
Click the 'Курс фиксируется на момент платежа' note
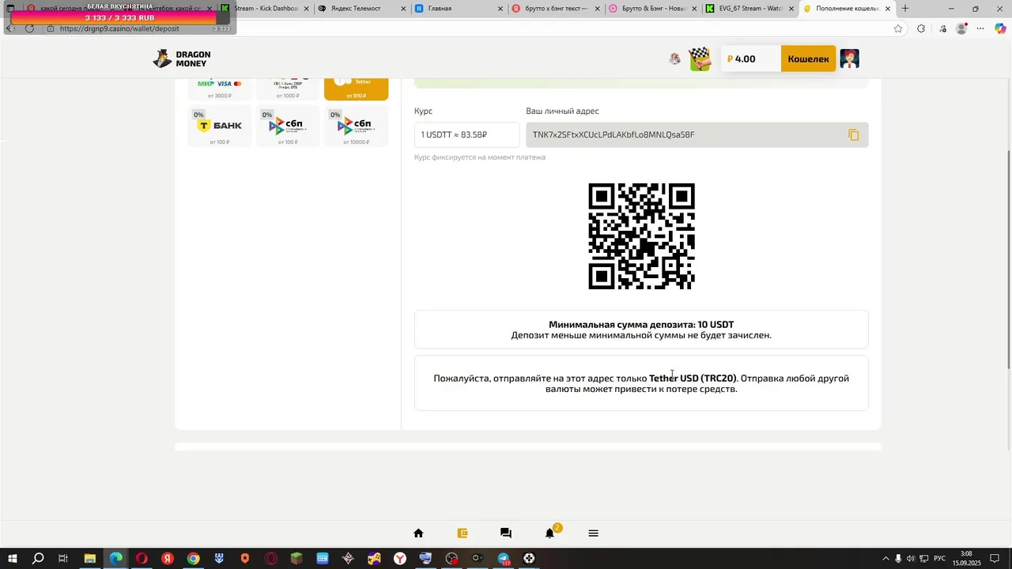(480, 157)
